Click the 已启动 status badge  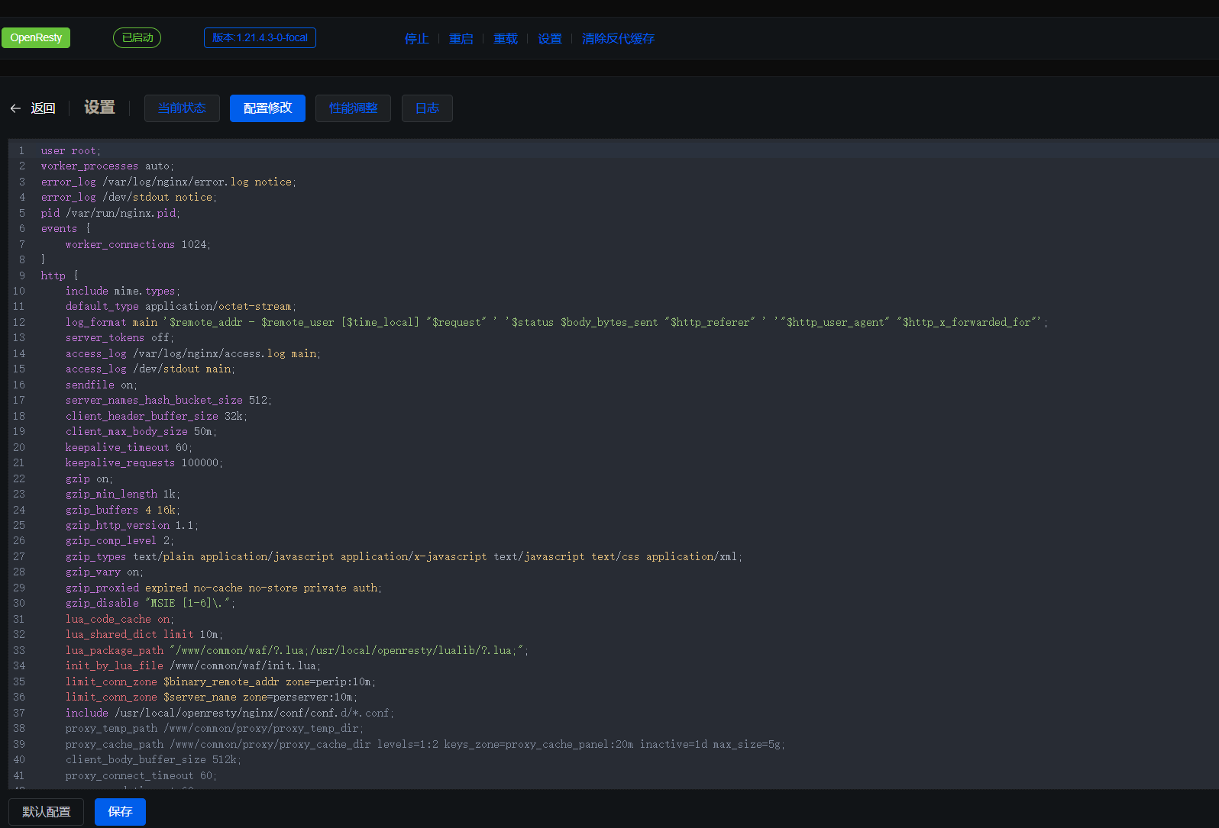click(137, 37)
